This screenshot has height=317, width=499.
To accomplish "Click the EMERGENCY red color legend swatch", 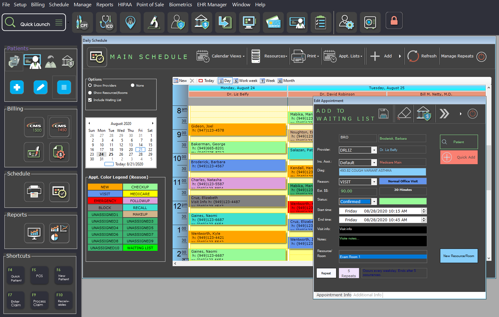I will (105, 201).
